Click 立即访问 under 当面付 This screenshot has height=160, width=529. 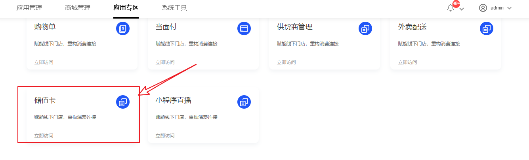165,62
